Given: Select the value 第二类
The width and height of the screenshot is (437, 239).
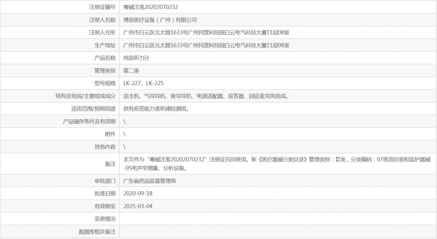Looking at the screenshot, I should pos(131,71).
